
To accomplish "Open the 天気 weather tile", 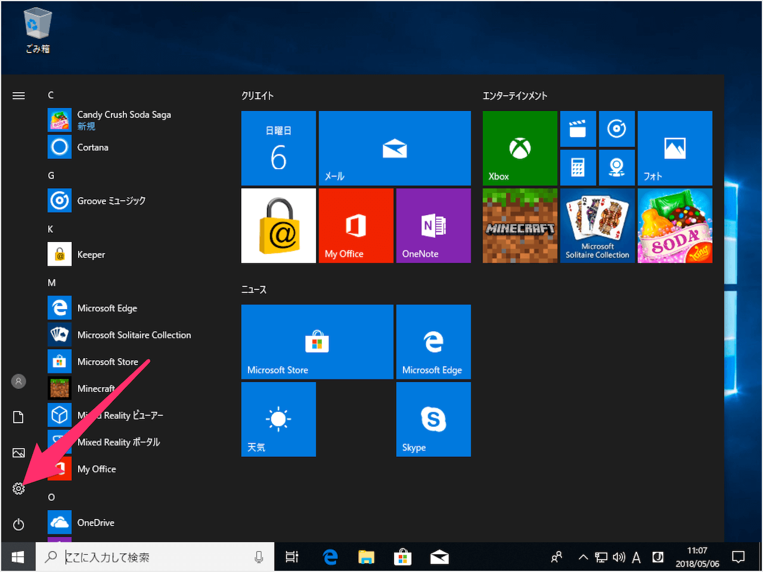I will (x=278, y=419).
